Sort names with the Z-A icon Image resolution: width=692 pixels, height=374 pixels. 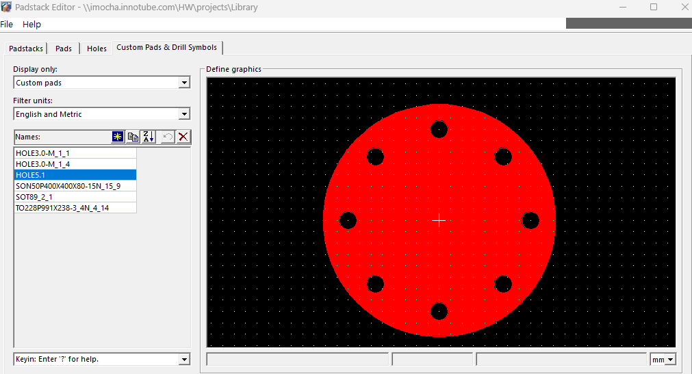tap(148, 137)
